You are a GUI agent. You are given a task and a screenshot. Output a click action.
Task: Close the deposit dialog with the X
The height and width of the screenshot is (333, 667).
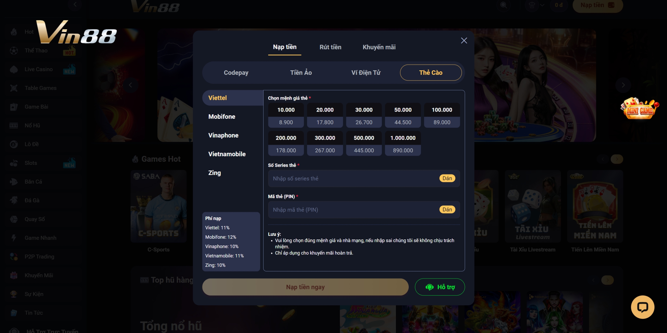pyautogui.click(x=464, y=40)
